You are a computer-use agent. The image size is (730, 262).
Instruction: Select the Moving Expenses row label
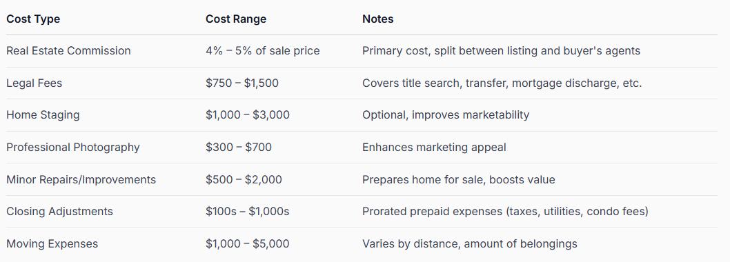tap(52, 244)
